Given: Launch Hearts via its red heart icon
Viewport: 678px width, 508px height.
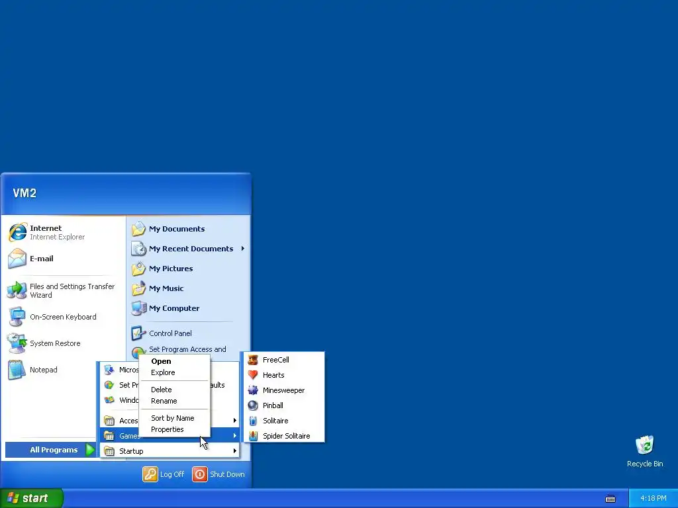Looking at the screenshot, I should (x=253, y=375).
